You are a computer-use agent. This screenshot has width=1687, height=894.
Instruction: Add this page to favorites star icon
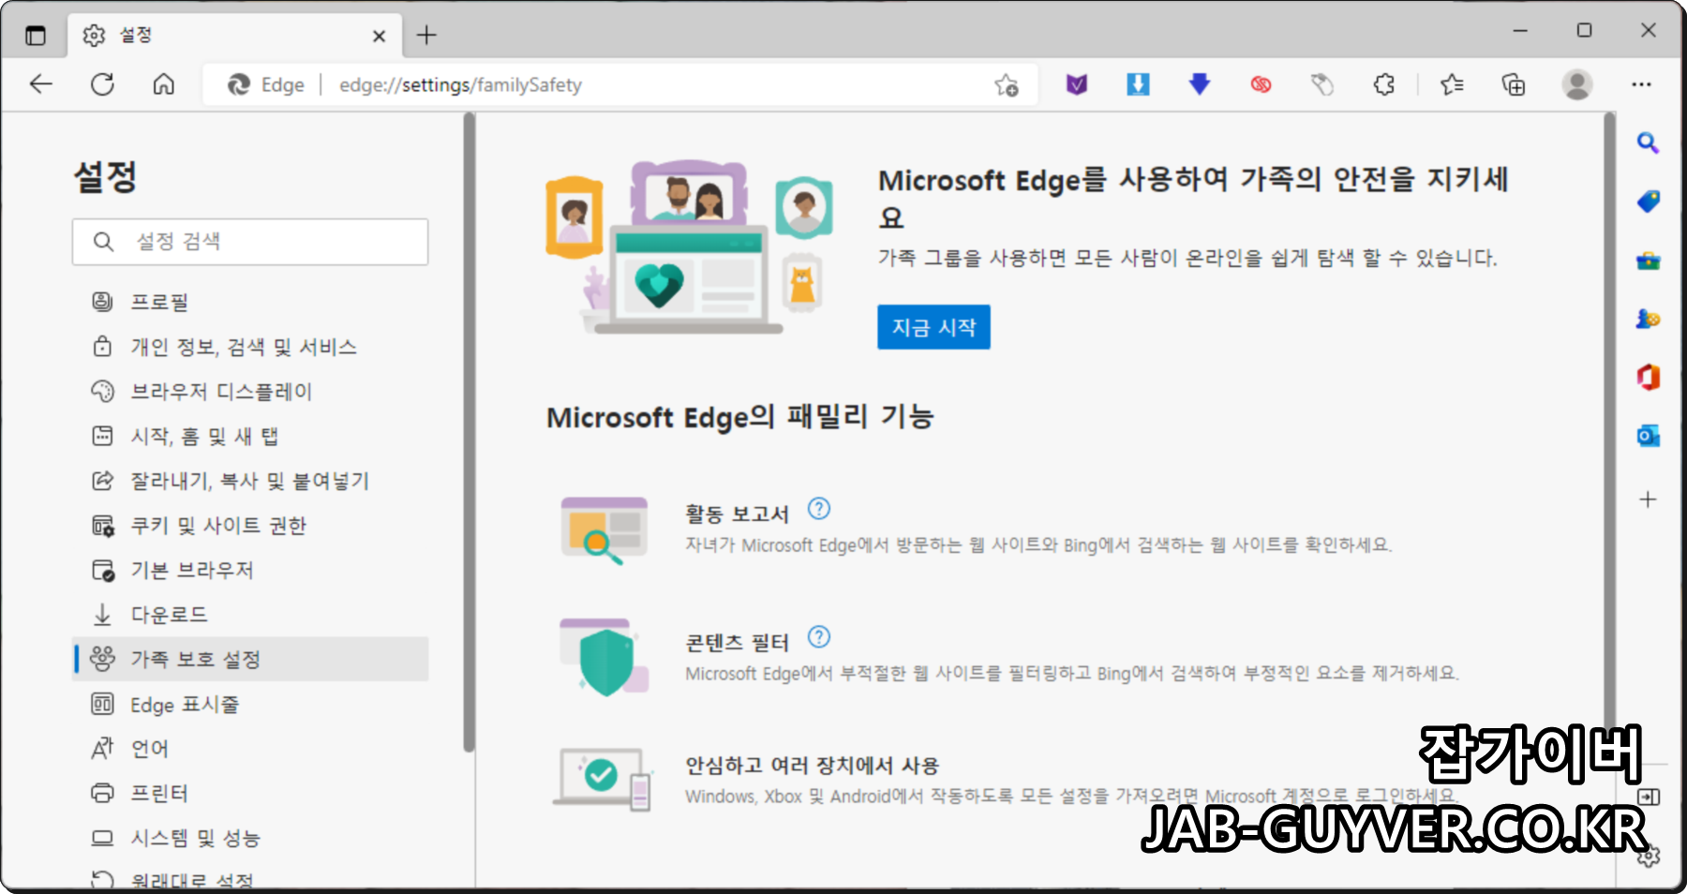[x=1007, y=85]
